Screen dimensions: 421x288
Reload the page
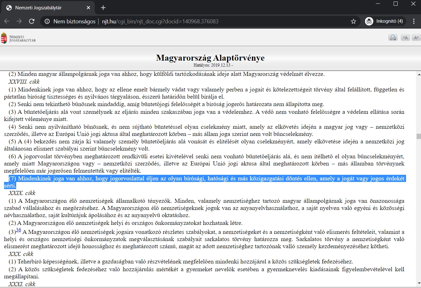point(31,21)
